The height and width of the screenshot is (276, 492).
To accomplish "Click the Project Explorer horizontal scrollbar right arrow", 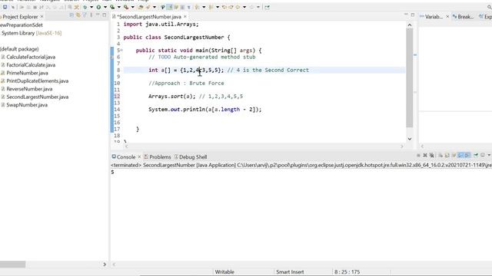I will pyautogui.click(x=105, y=264).
